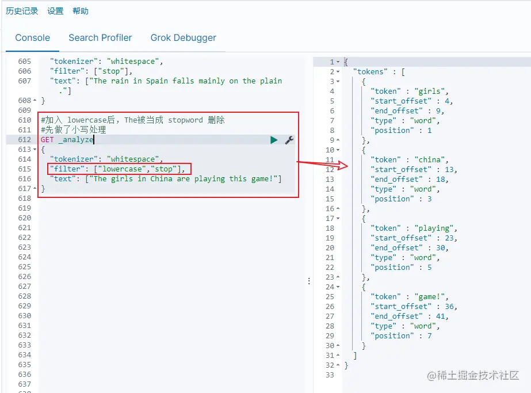
Task: Click the "token" : "china" output line
Action: pyautogui.click(x=410, y=159)
